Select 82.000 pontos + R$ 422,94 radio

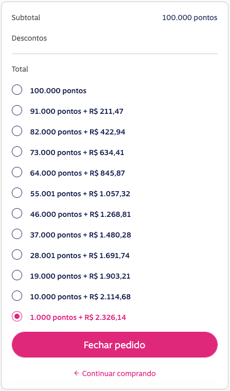17,131
